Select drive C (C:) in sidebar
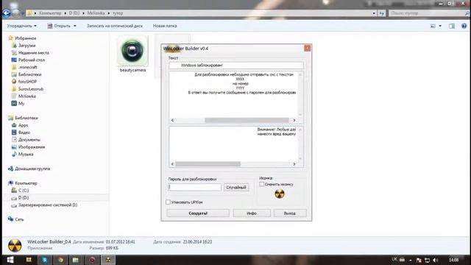 pyautogui.click(x=24, y=190)
